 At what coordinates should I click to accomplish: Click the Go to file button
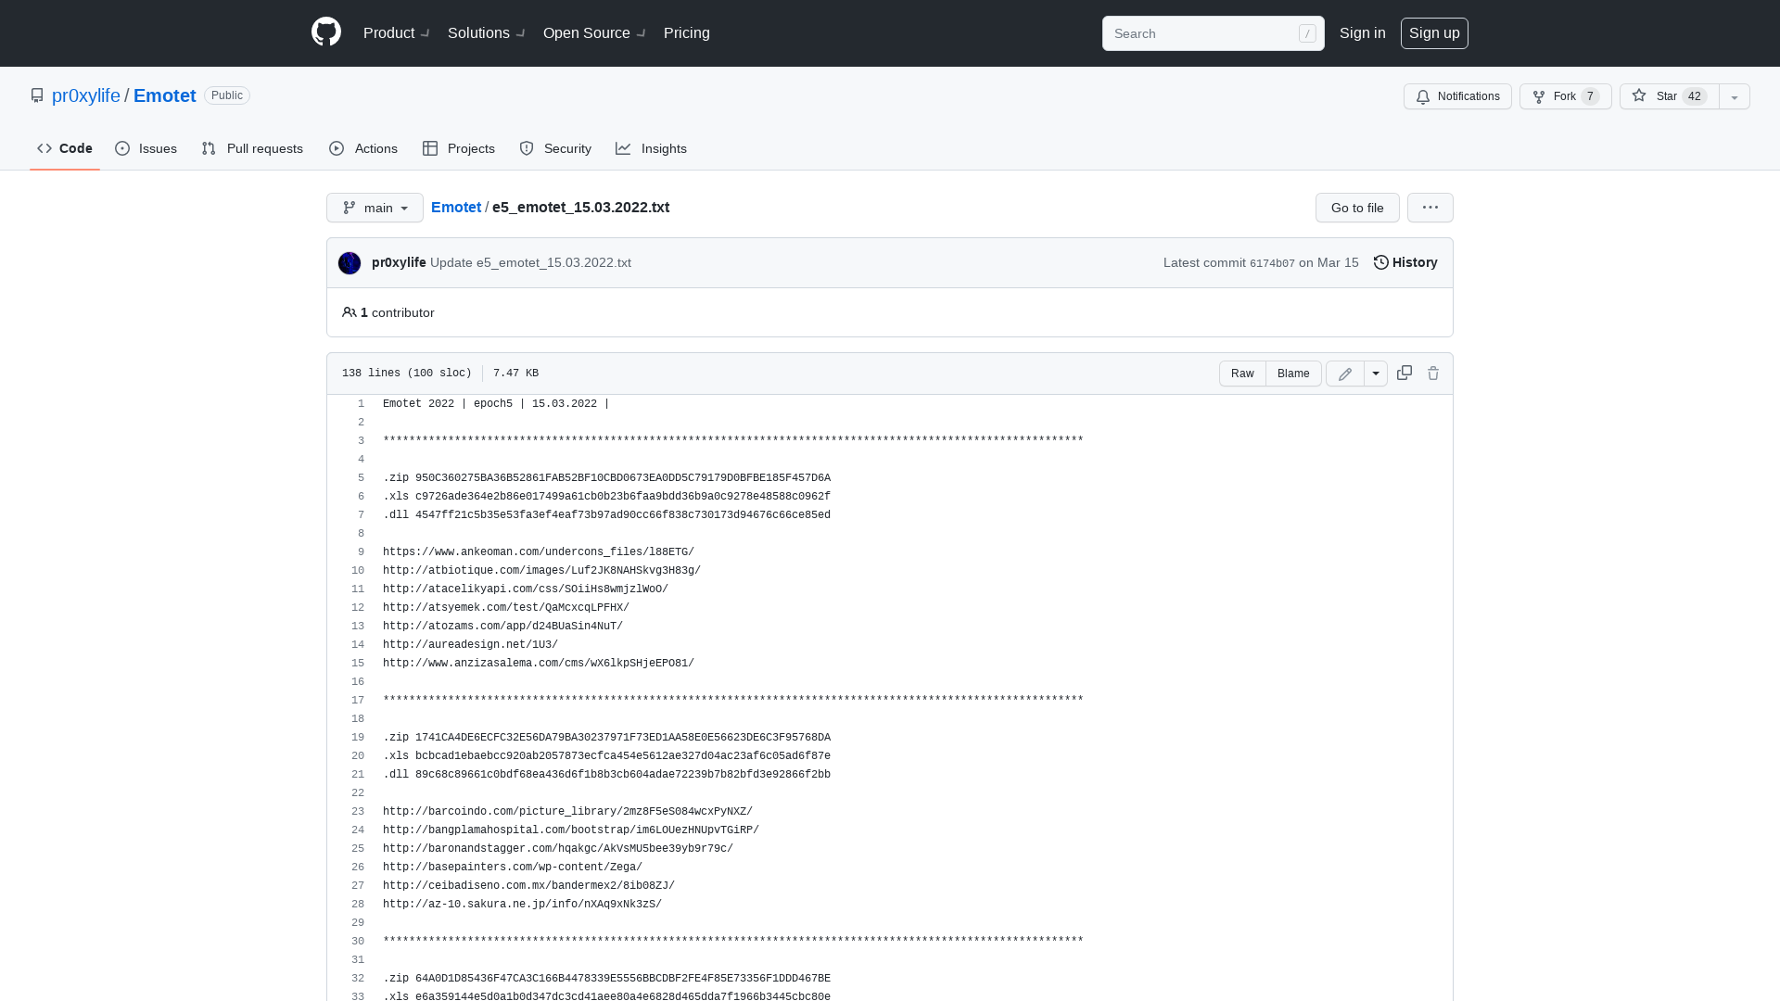1357,208
